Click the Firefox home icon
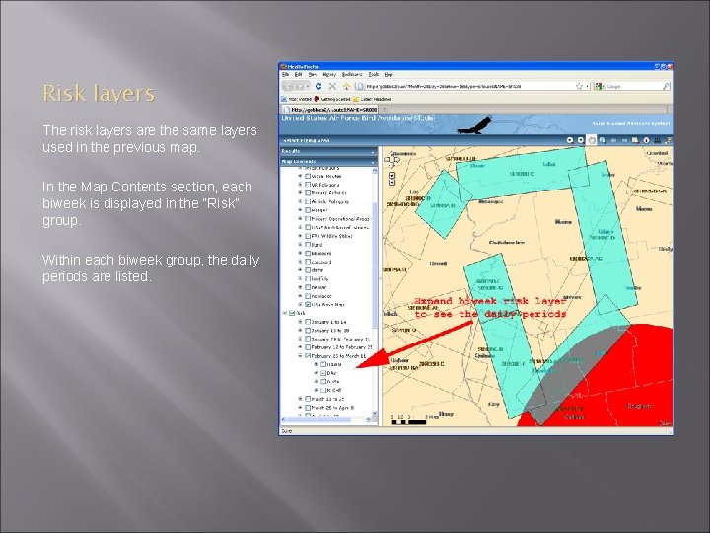The image size is (710, 533). click(x=346, y=86)
